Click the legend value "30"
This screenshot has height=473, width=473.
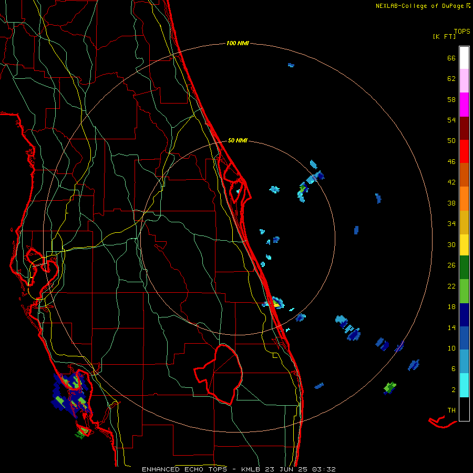[x=451, y=244]
